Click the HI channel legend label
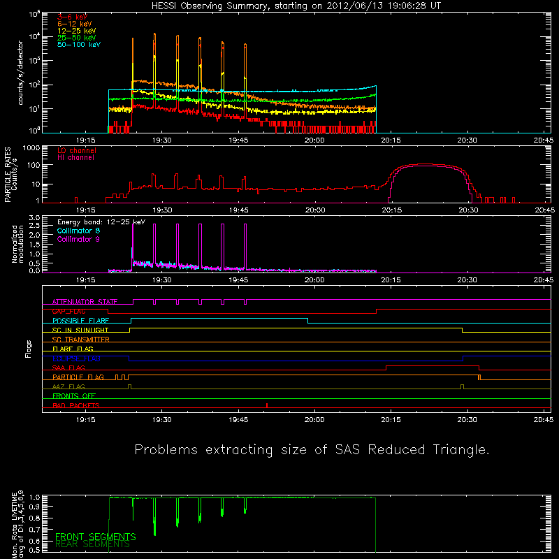This screenshot has height=559, width=559. [75, 157]
